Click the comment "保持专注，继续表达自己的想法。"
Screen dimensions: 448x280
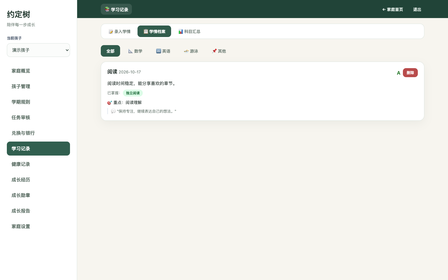point(144,111)
